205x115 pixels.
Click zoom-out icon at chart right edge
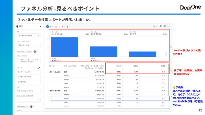tap(166, 55)
